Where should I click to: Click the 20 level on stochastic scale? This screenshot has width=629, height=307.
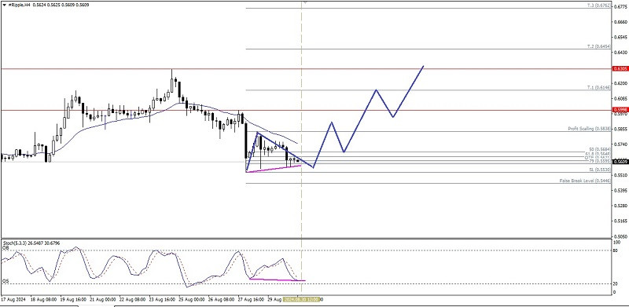point(616,283)
